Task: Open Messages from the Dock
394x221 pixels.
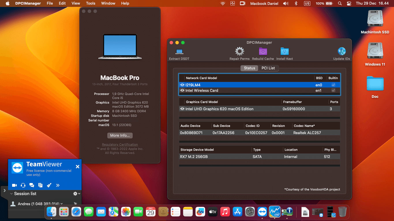Action: click(89, 212)
